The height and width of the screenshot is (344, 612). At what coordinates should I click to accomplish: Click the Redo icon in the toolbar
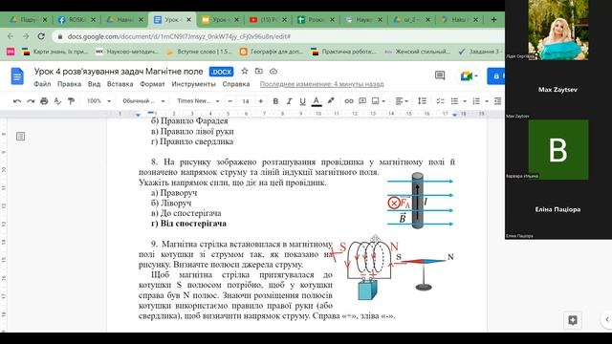31,101
